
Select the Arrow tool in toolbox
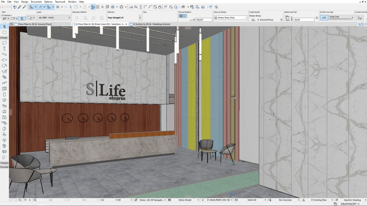click(x=4, y=27)
